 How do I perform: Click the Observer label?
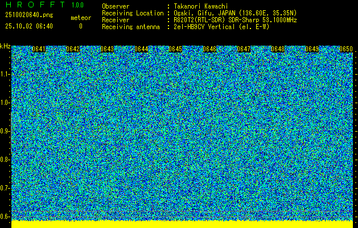(x=116, y=6)
